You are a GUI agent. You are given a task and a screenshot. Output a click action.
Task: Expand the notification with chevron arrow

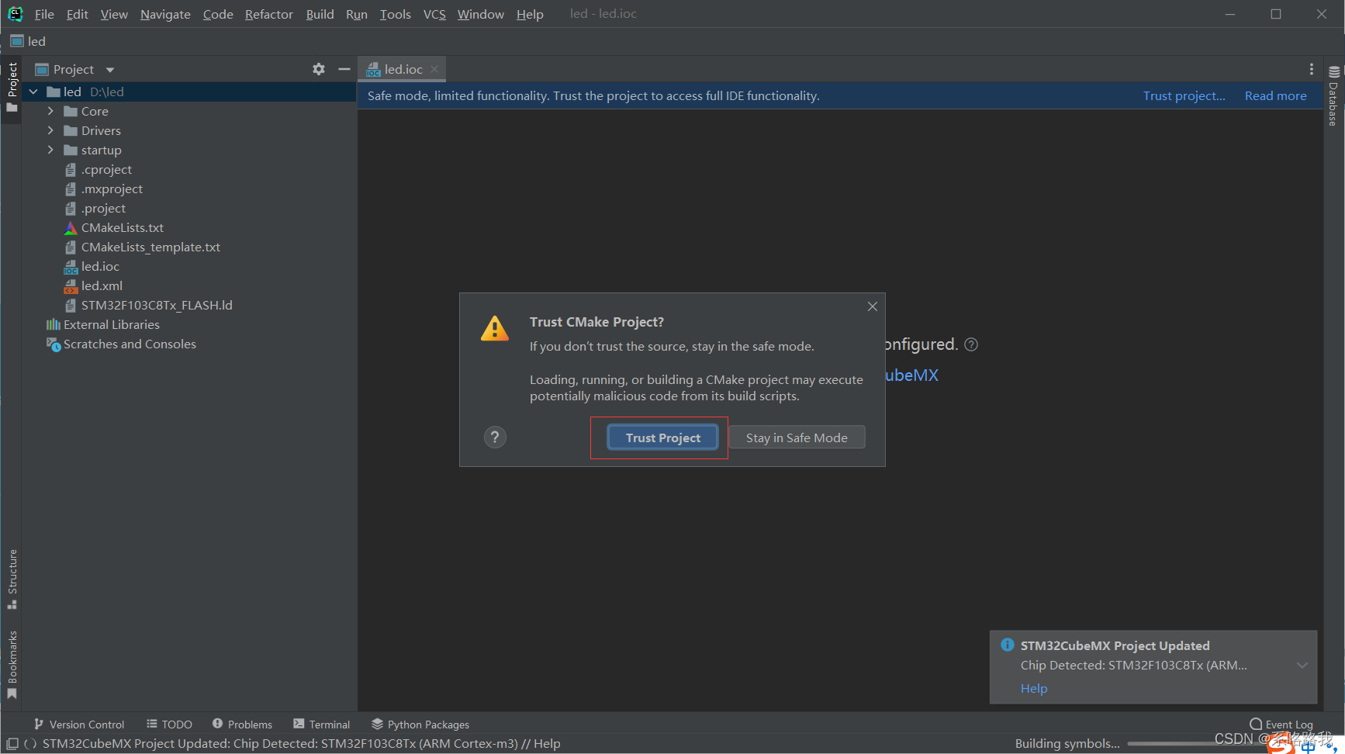click(x=1302, y=666)
